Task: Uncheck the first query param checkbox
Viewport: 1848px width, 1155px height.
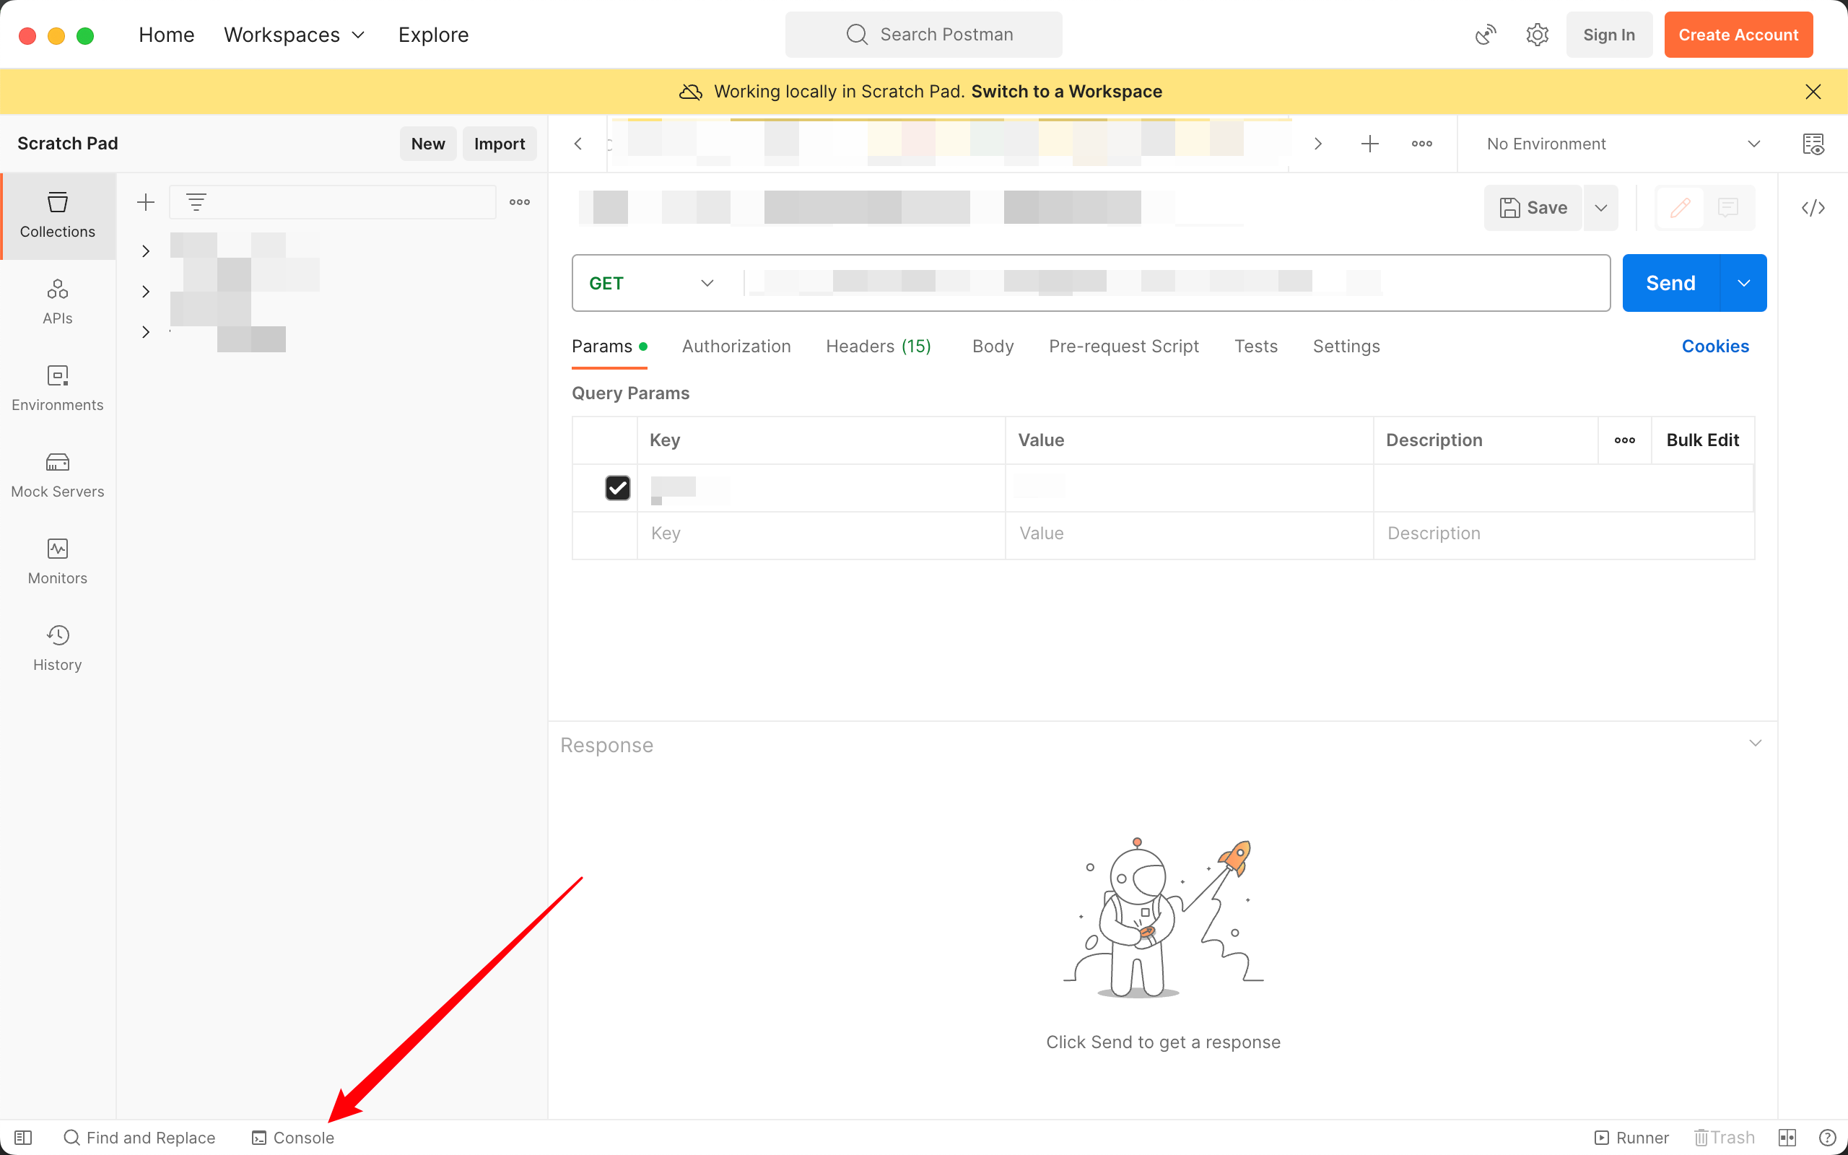Action: point(617,487)
